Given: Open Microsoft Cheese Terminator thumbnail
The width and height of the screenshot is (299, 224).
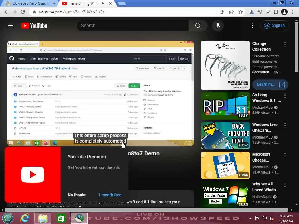Looking at the screenshot, I should pos(225,165).
